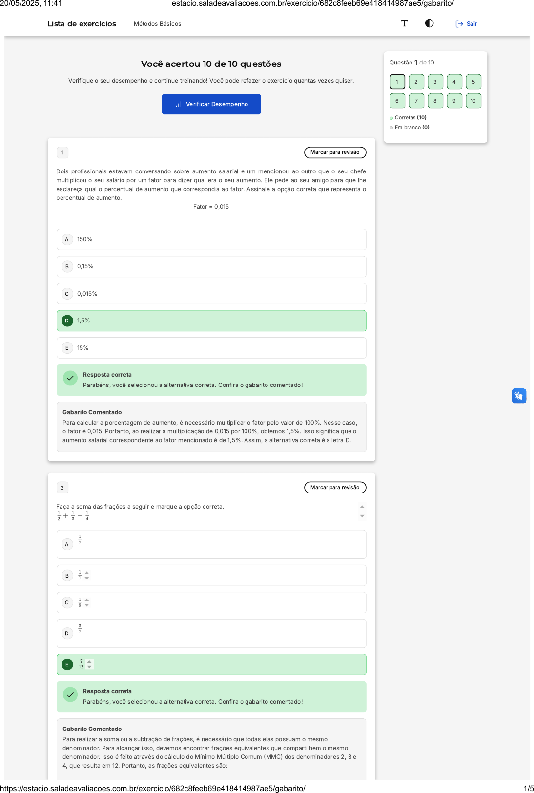Choose option B 0,15% in question 1
The image size is (534, 793).
(211, 266)
